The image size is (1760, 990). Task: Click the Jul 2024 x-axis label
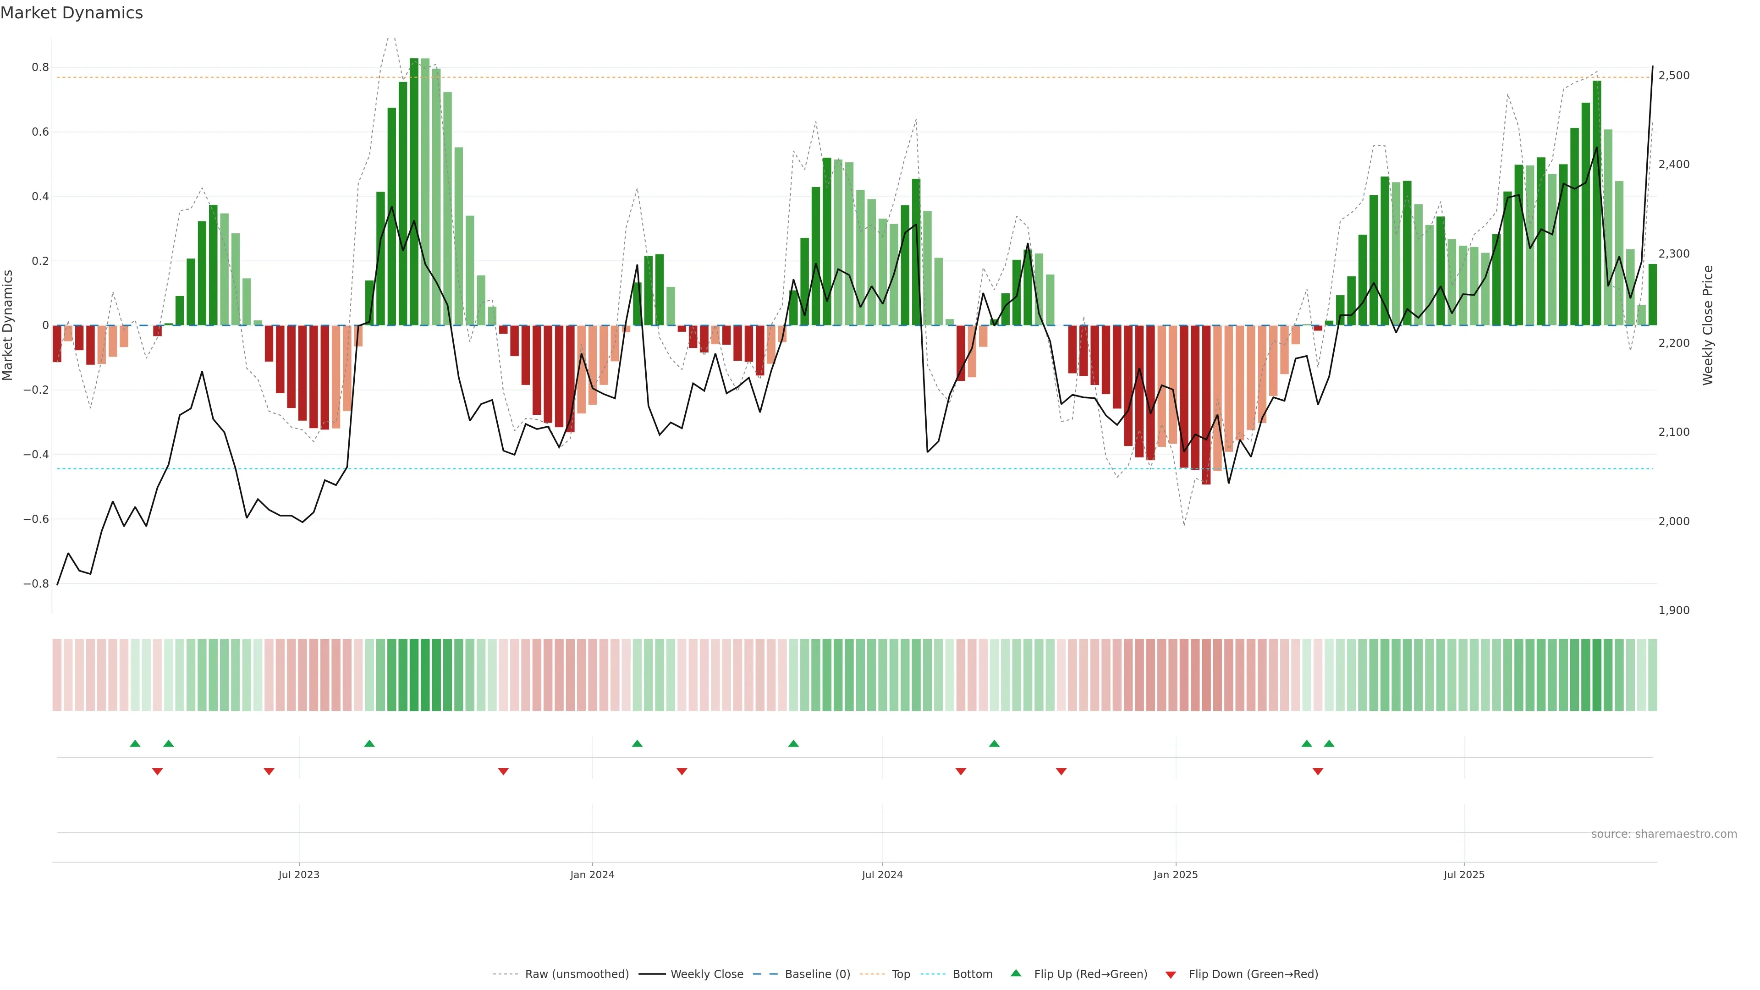[882, 874]
